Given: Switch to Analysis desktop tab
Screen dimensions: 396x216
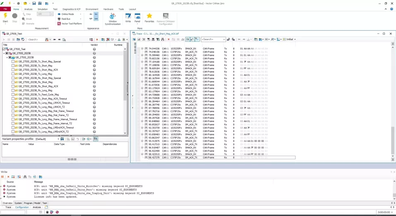Looking at the screenshot, I should [x=37, y=207].
